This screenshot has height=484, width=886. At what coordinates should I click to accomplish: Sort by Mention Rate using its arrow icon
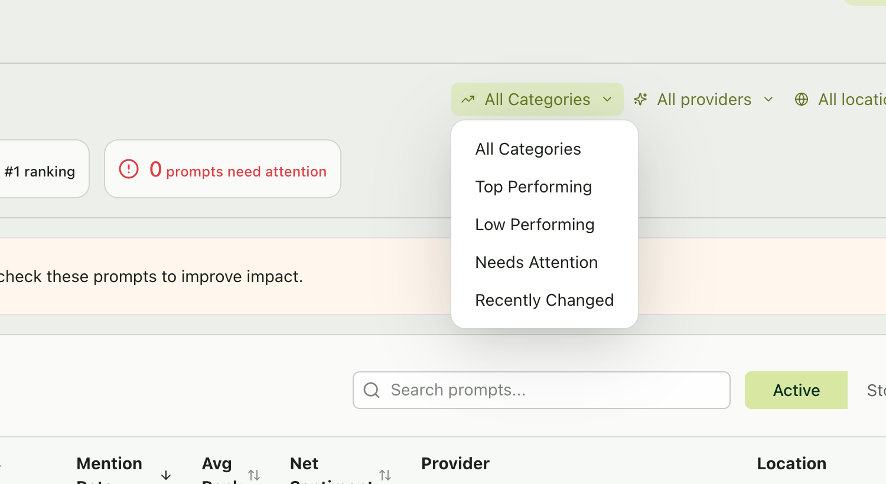pyautogui.click(x=166, y=475)
